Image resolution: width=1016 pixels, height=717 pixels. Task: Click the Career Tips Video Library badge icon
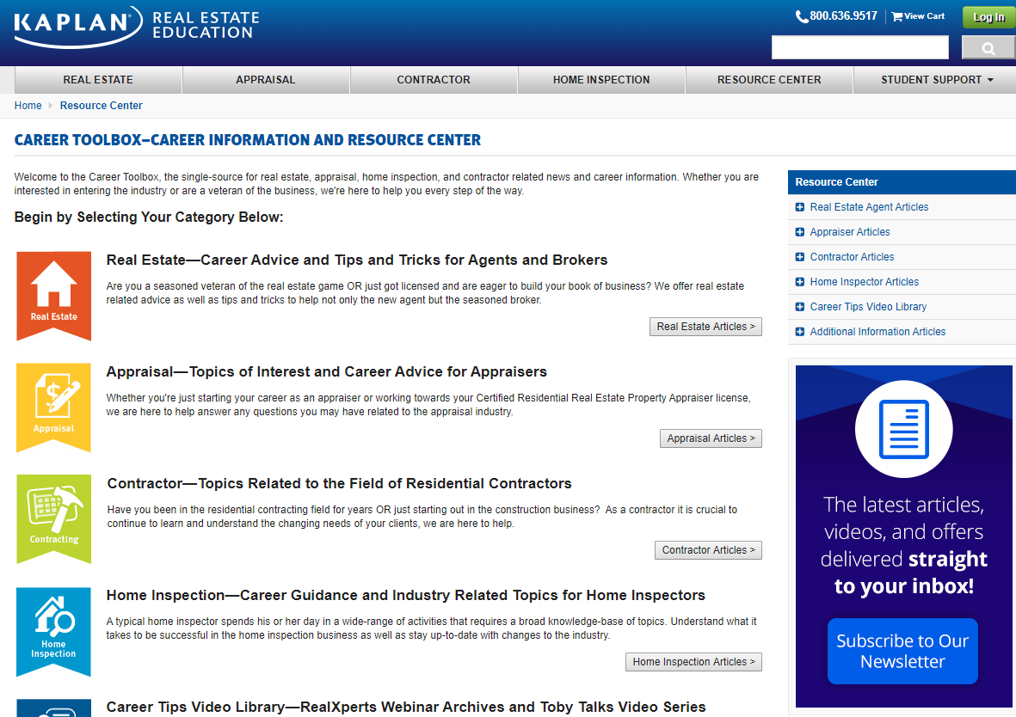click(x=54, y=708)
